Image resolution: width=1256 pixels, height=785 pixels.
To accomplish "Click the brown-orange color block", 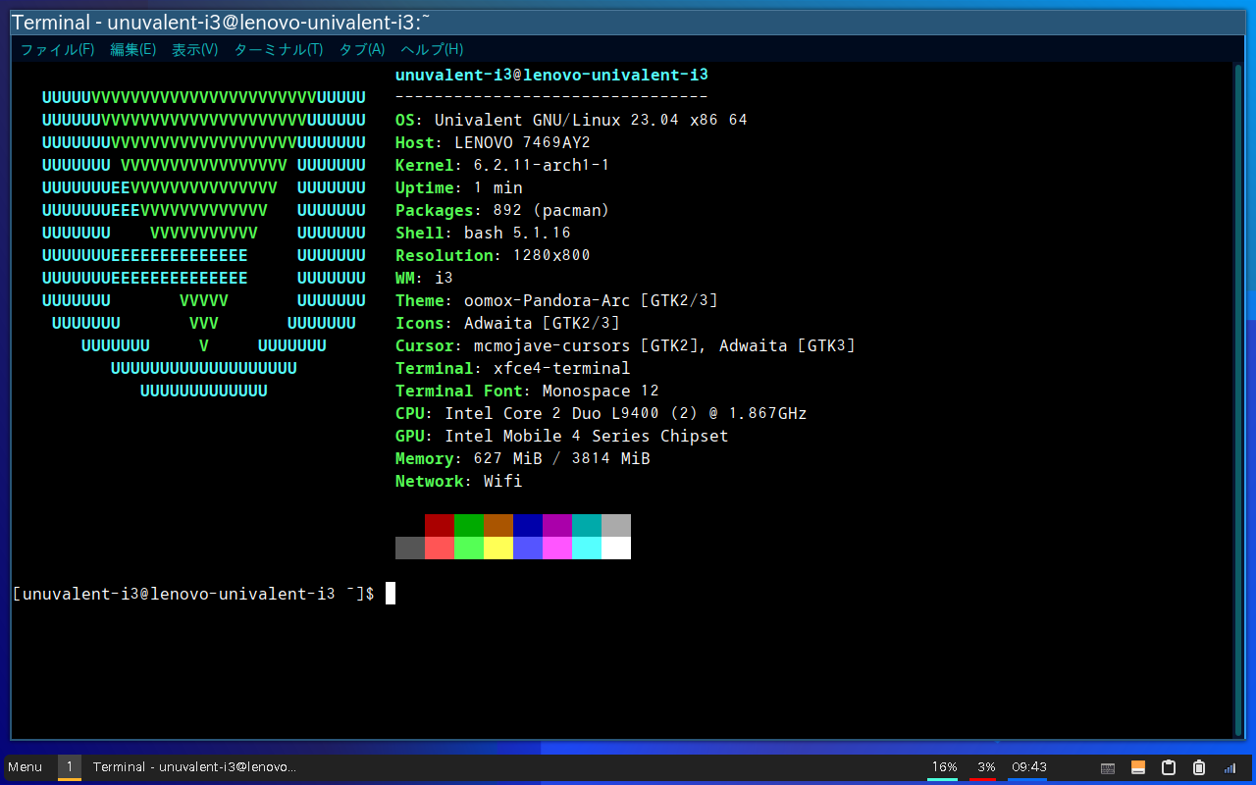I will (x=498, y=525).
